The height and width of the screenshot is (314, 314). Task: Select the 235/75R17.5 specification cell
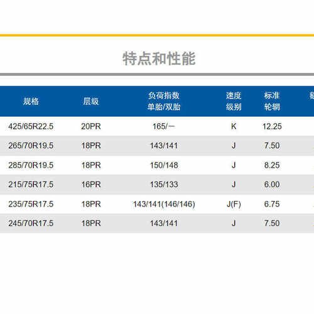[x=31, y=204]
